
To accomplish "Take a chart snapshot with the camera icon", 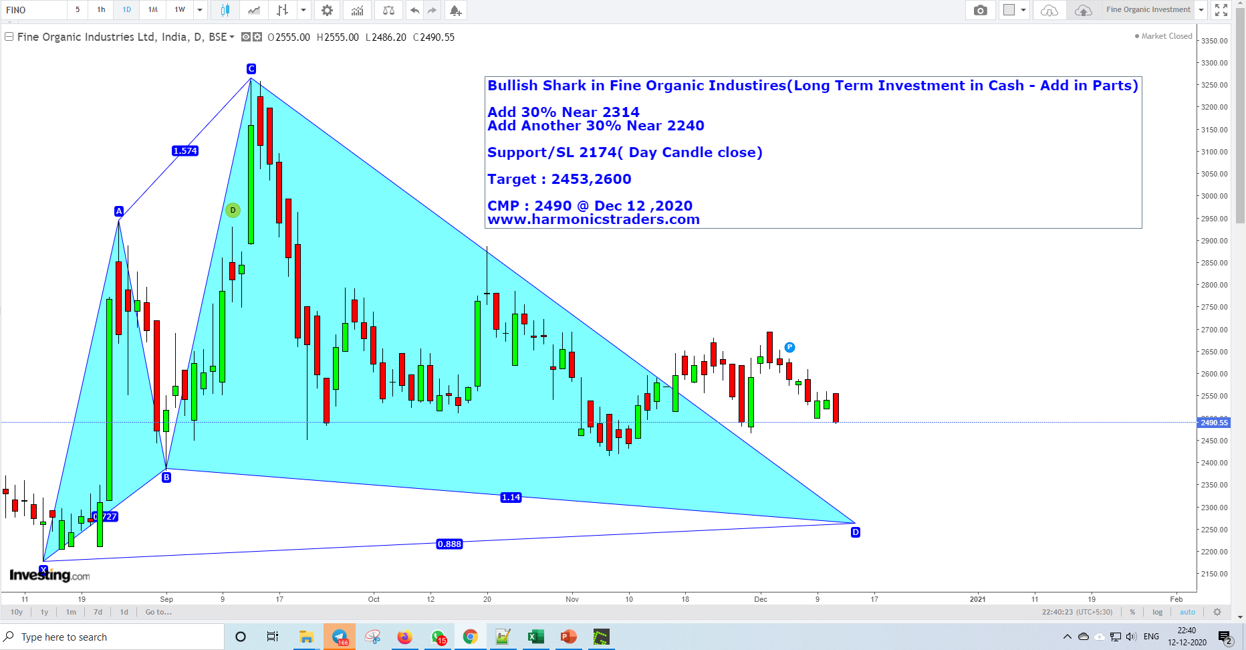I will (980, 10).
